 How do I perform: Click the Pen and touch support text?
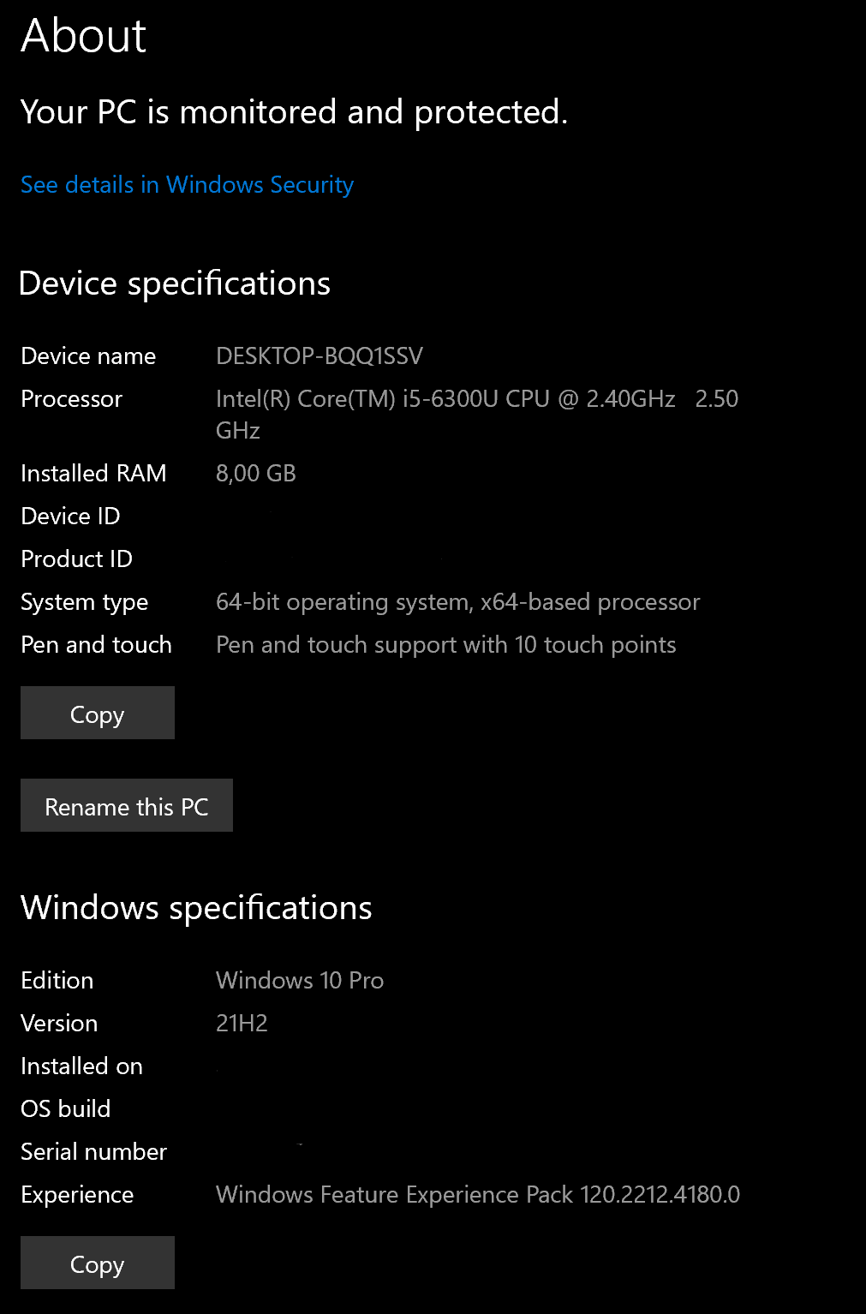coord(445,644)
